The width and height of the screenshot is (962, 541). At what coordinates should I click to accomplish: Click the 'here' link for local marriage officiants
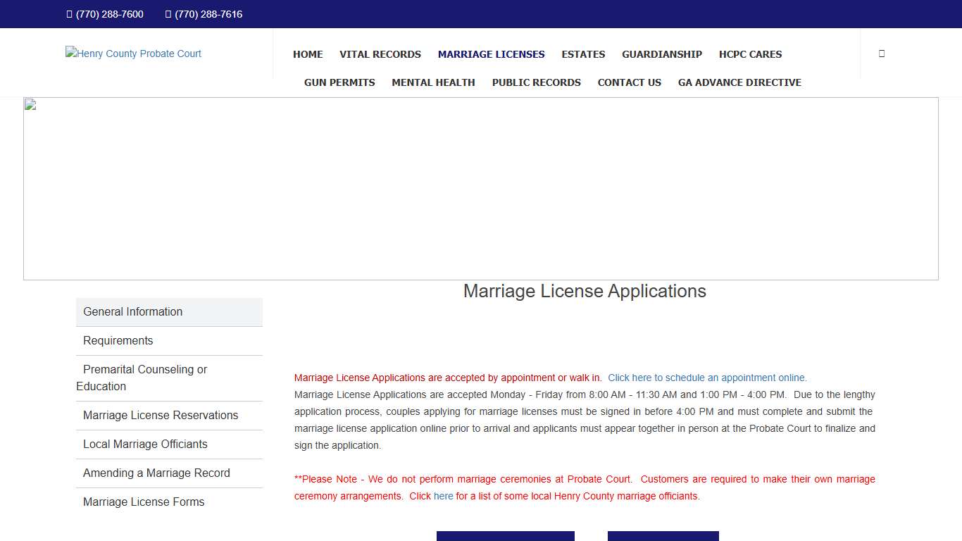[x=443, y=496]
